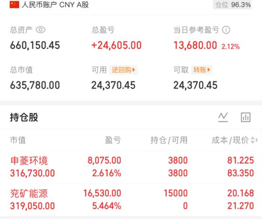Toggle total assets visibility eye icon
The width and height of the screenshot is (262, 219).
click(41, 30)
